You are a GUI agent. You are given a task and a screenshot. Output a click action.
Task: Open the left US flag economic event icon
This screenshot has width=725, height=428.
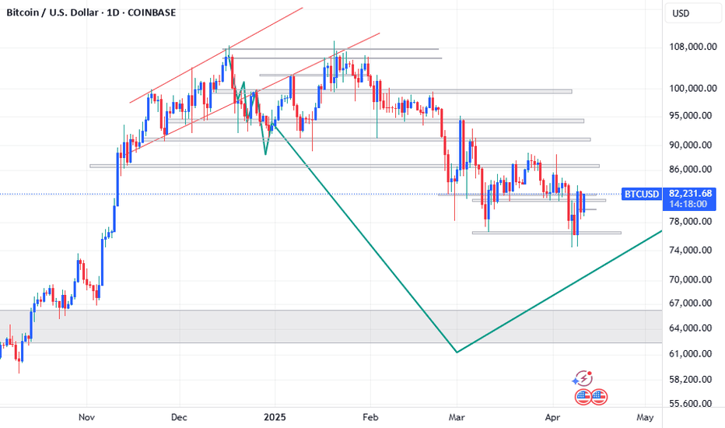coord(583,397)
